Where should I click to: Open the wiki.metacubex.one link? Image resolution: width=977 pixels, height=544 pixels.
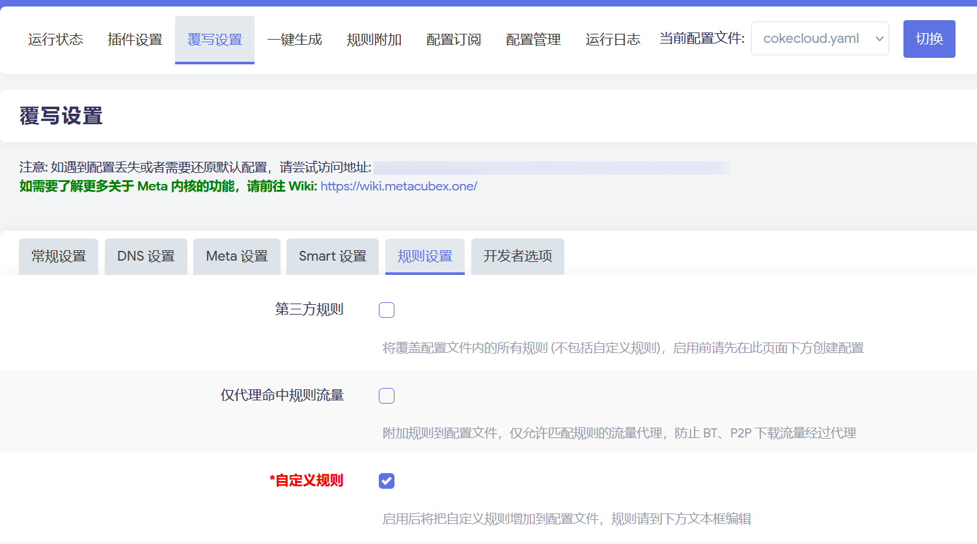398,187
